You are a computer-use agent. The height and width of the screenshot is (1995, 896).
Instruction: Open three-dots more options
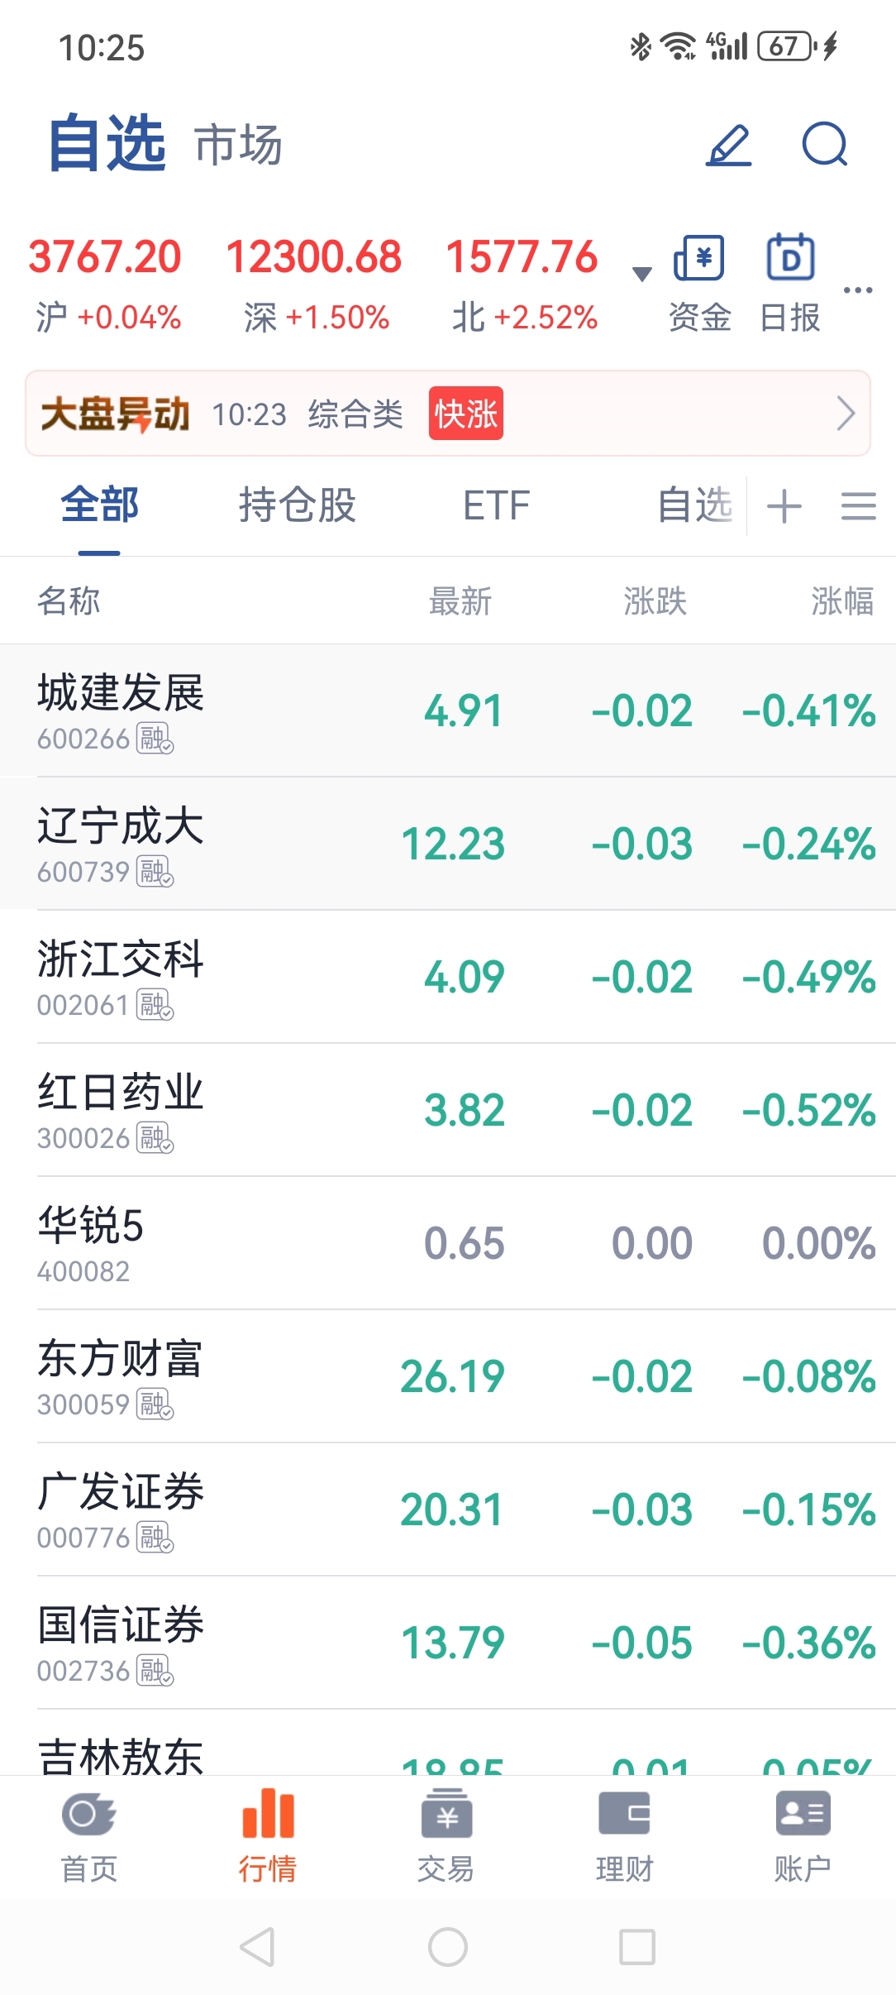(858, 290)
